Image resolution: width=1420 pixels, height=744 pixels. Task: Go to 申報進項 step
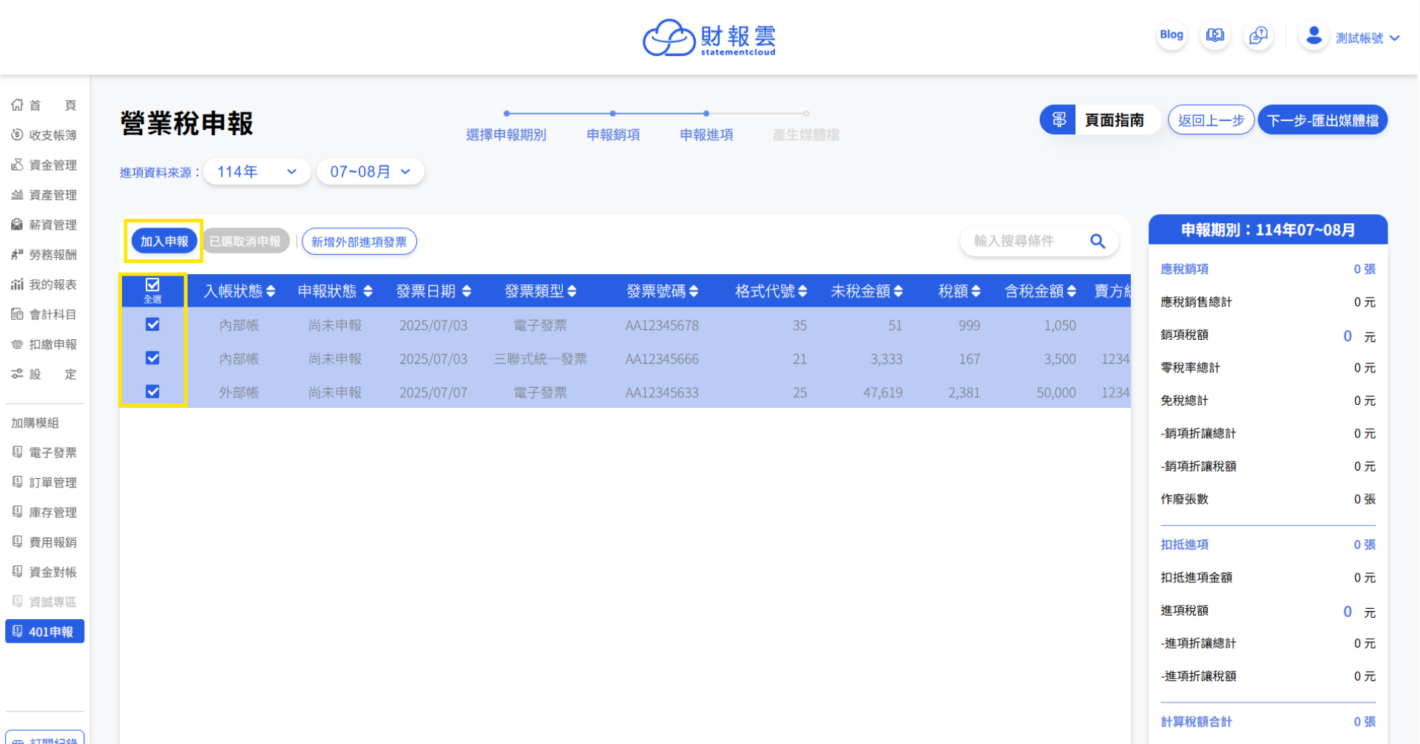coord(706,134)
